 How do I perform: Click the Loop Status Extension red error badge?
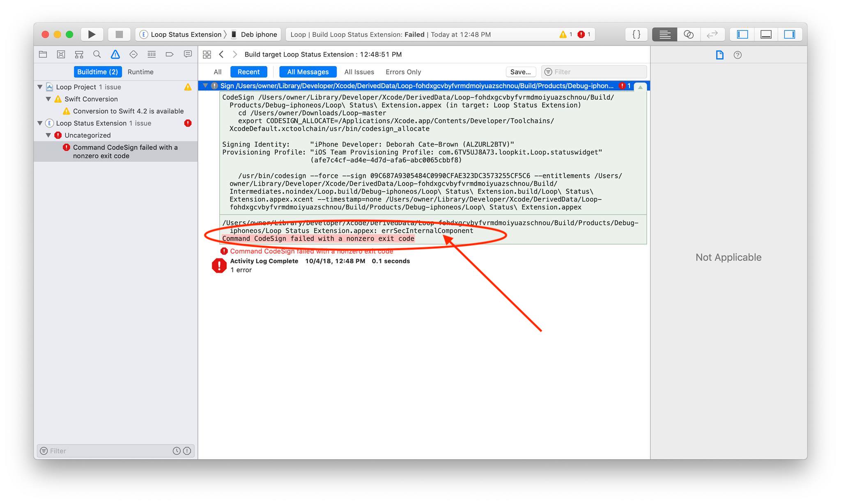click(188, 123)
